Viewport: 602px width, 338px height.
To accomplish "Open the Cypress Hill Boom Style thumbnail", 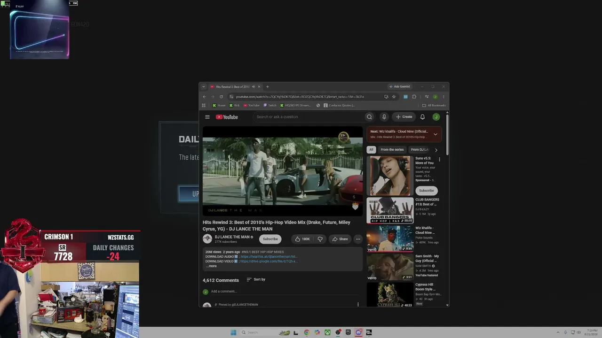I will (390, 295).
